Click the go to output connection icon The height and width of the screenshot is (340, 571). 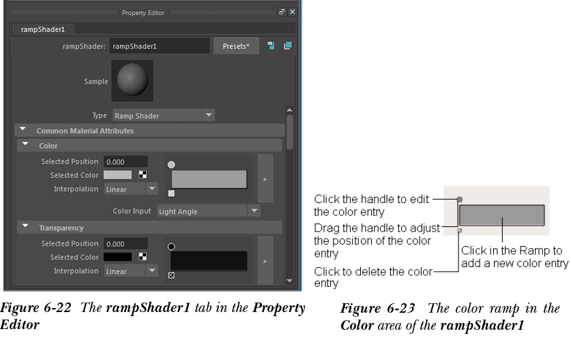tap(287, 46)
